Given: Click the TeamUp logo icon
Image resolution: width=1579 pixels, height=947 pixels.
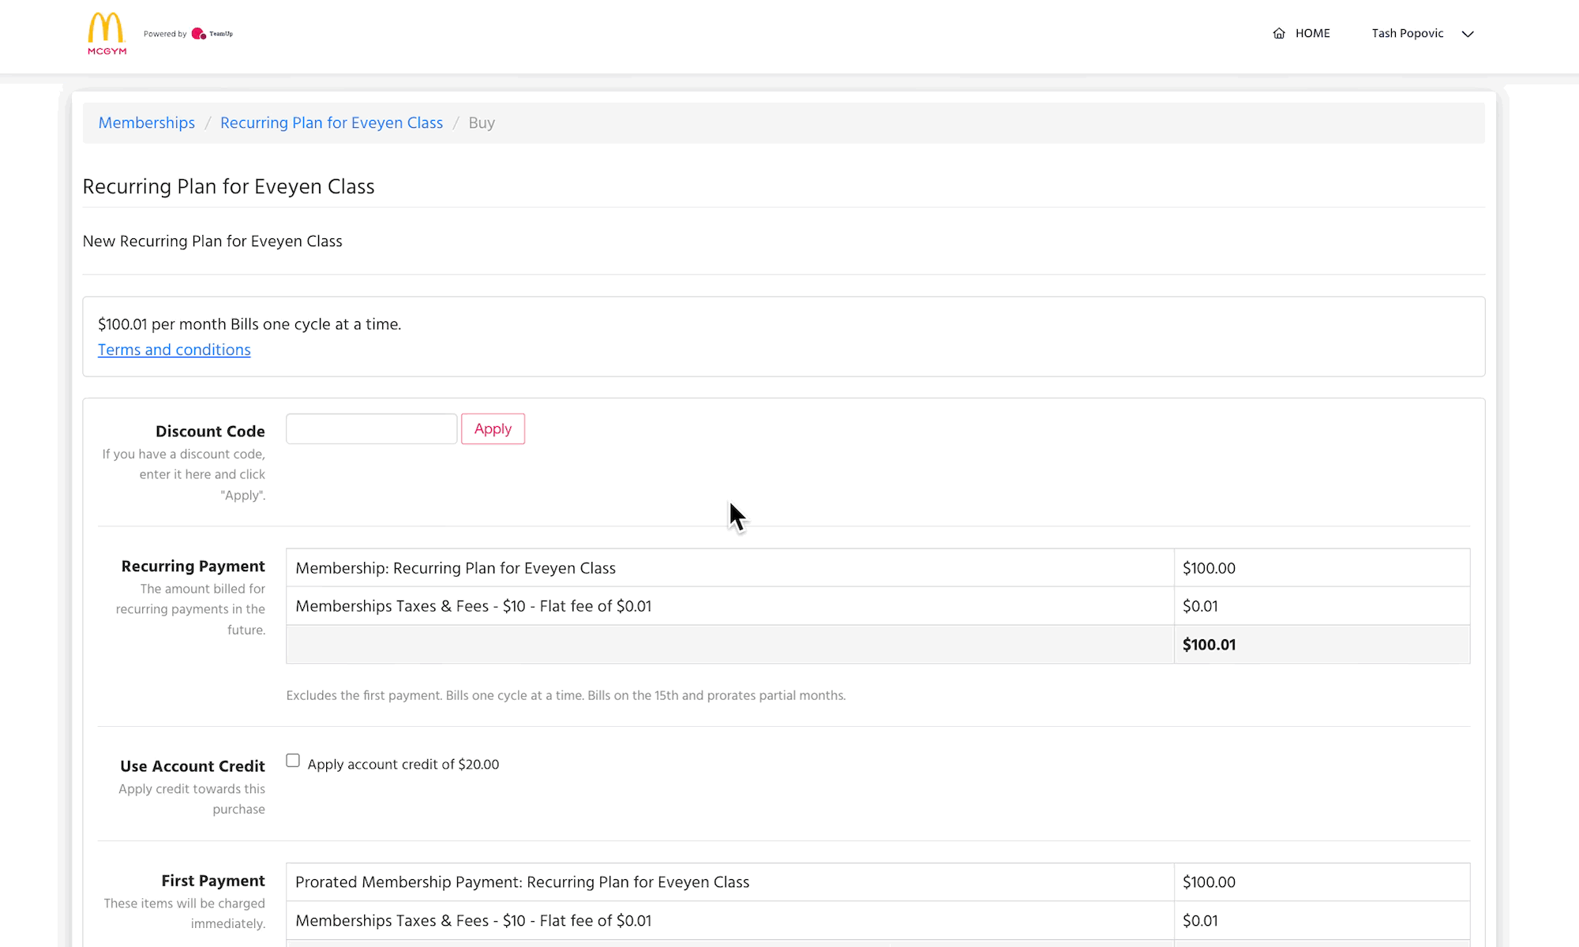Looking at the screenshot, I should coord(199,34).
